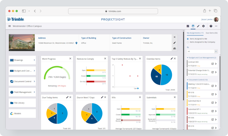Open the project team people icon
The height and width of the screenshot is (136, 228).
[174, 48]
